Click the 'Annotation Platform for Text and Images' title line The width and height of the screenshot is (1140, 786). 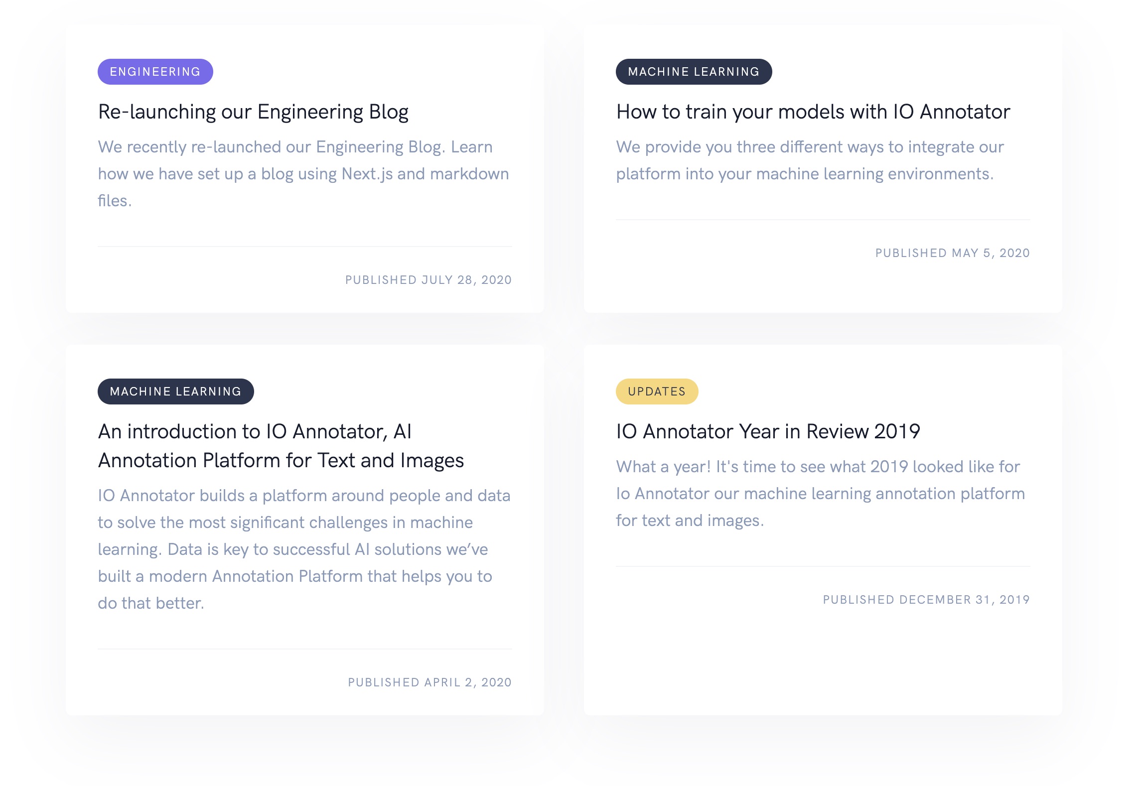pos(281,461)
